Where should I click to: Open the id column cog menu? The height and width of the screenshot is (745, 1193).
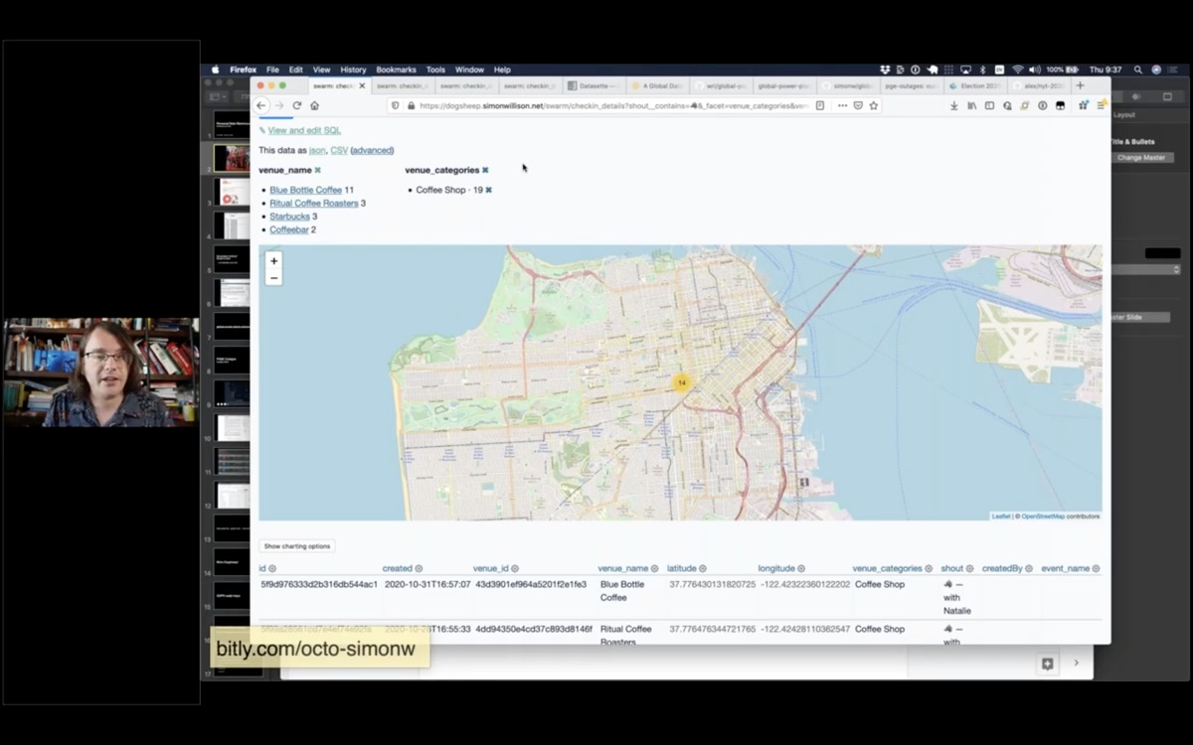272,569
